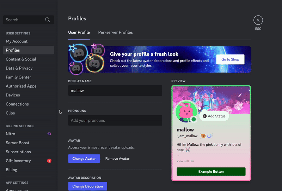Click the Display Name input field

(115, 90)
